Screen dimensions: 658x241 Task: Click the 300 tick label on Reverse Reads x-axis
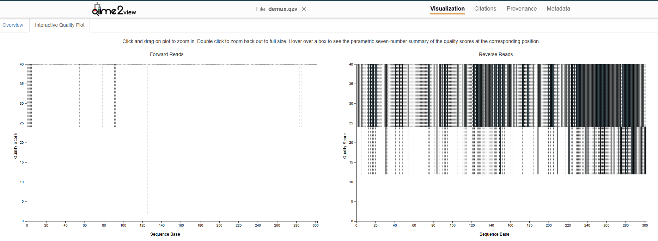[x=645, y=225]
